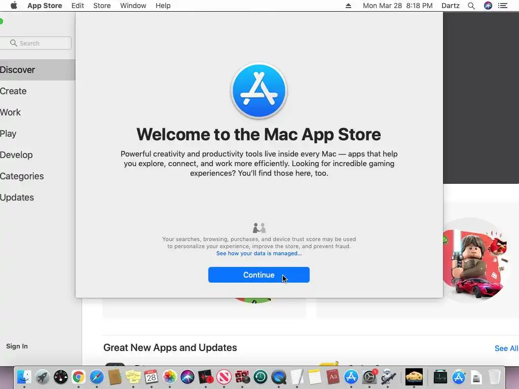Open QuickTime Player from the Dock
This screenshot has height=389, width=519.
(279, 377)
